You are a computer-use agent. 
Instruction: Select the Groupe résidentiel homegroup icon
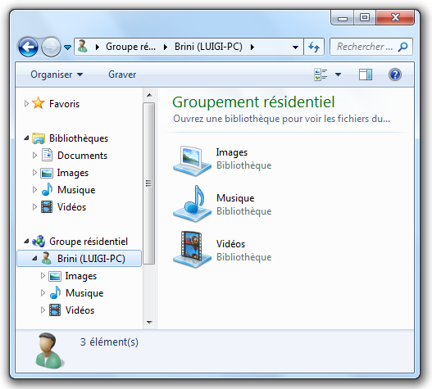(x=39, y=241)
